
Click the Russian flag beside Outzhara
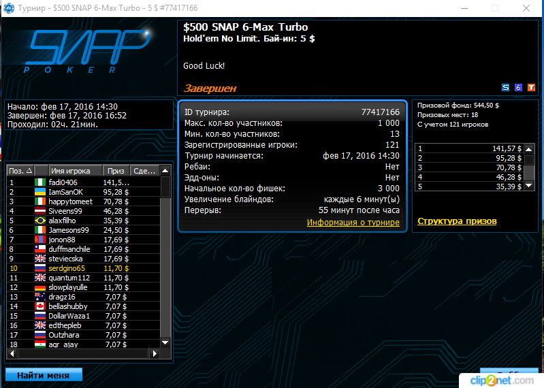(x=40, y=335)
